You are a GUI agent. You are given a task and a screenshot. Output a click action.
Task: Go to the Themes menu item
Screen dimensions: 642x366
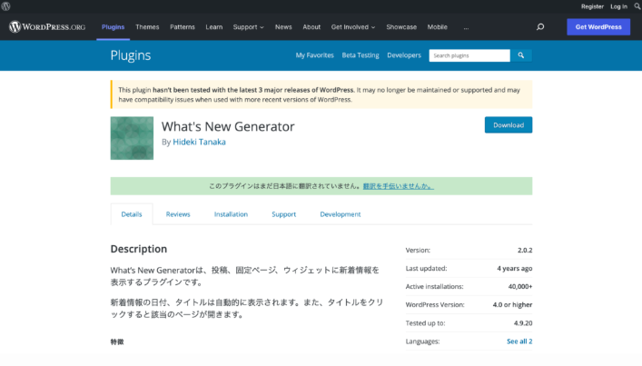pos(147,27)
